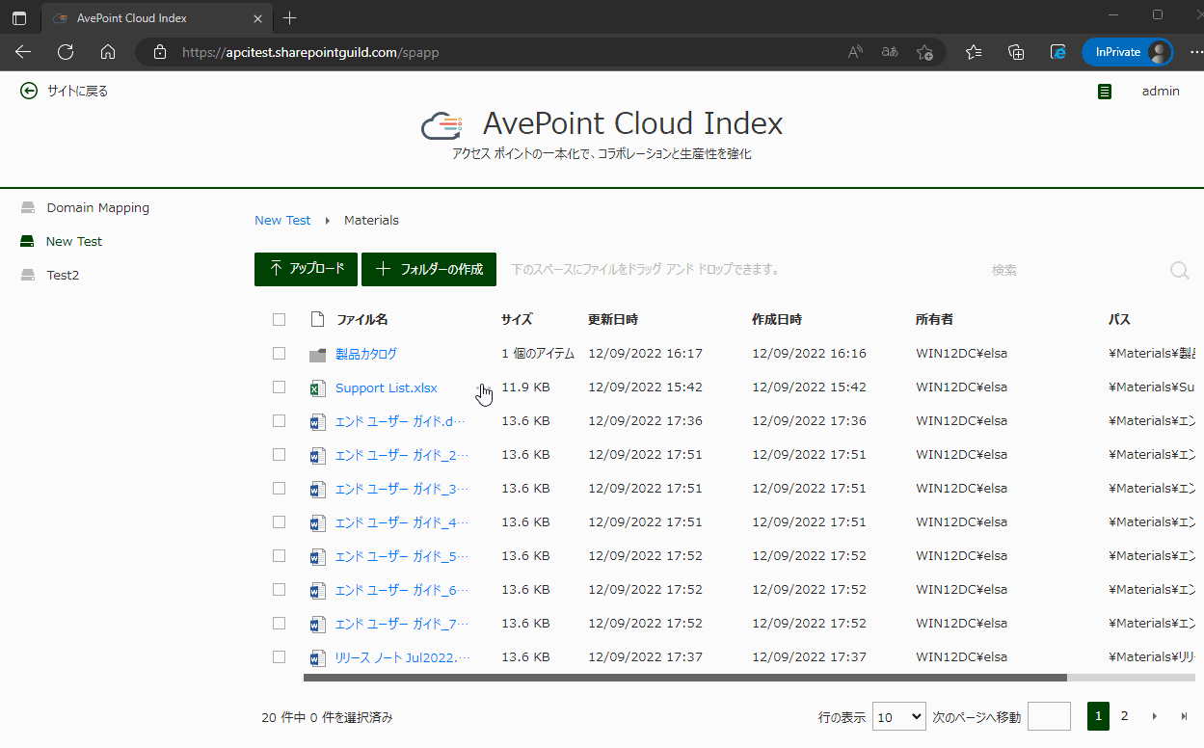Sort by サイズ column header
The width and height of the screenshot is (1204, 748).
coord(517,319)
